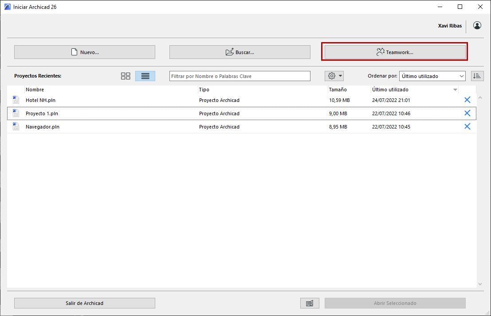Click the file icon of Proyecto 1.pln
The width and height of the screenshot is (491, 316).
pos(16,113)
